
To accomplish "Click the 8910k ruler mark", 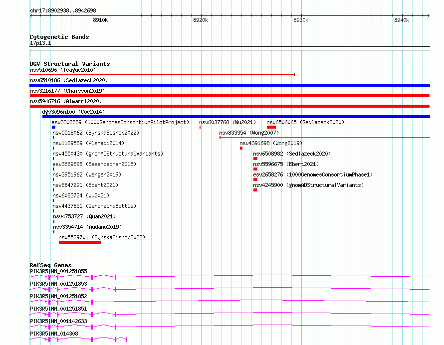I will click(x=100, y=20).
